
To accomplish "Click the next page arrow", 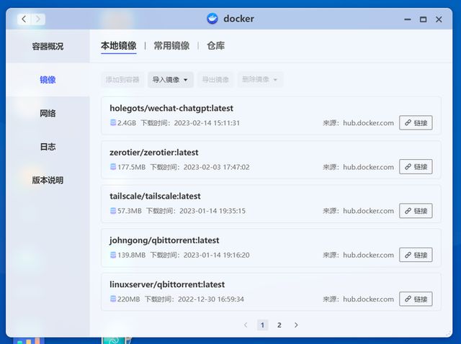I will (296, 325).
